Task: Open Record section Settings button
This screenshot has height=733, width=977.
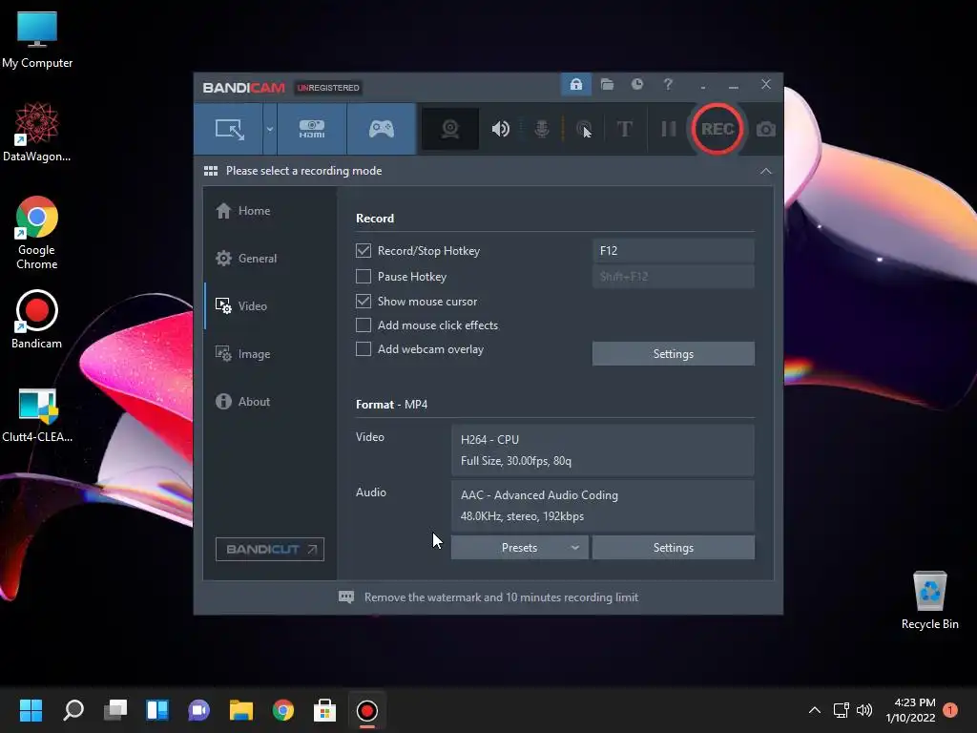Action: click(673, 353)
